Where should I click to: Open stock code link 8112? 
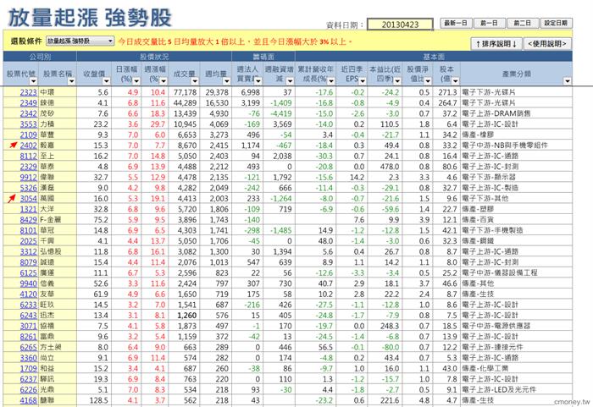pyautogui.click(x=28, y=156)
